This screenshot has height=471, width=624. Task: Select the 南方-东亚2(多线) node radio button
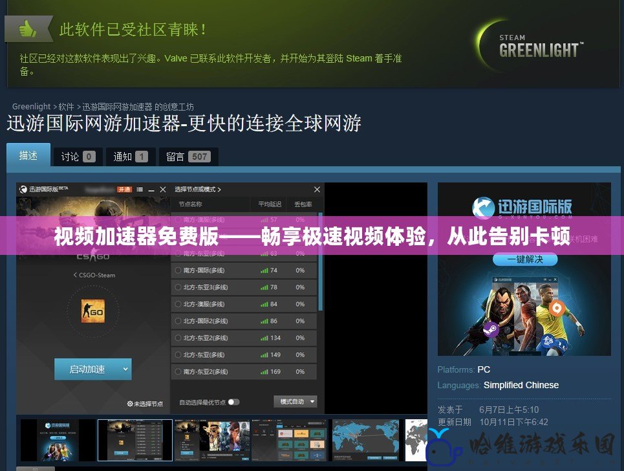[178, 372]
